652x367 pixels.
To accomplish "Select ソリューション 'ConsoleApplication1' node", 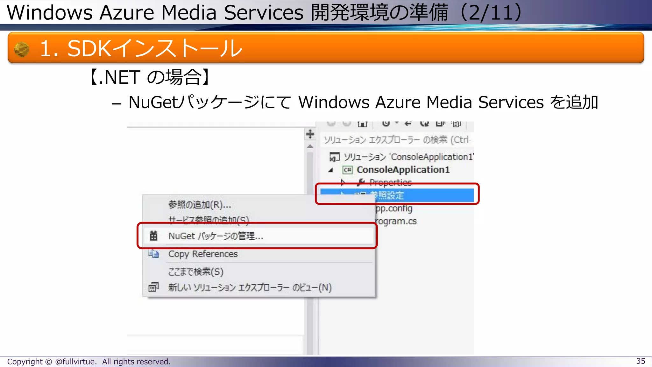I will click(408, 157).
